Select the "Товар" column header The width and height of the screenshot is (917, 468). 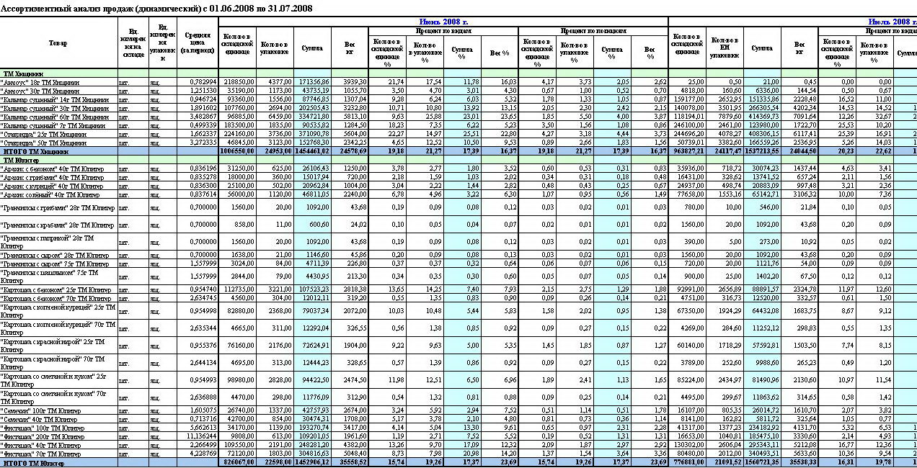(59, 43)
